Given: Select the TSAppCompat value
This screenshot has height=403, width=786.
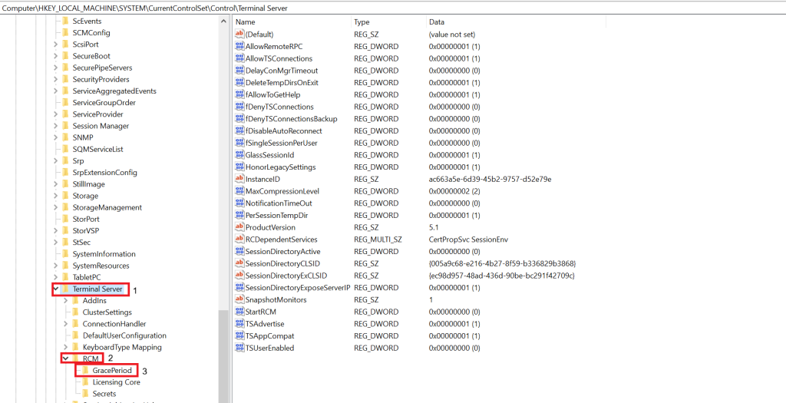Looking at the screenshot, I should 269,336.
